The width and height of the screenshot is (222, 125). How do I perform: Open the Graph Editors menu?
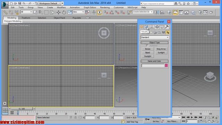pyautogui.click(x=90, y=7)
